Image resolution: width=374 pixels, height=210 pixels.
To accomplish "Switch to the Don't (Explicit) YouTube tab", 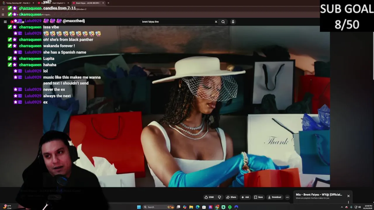I will 53,3.
